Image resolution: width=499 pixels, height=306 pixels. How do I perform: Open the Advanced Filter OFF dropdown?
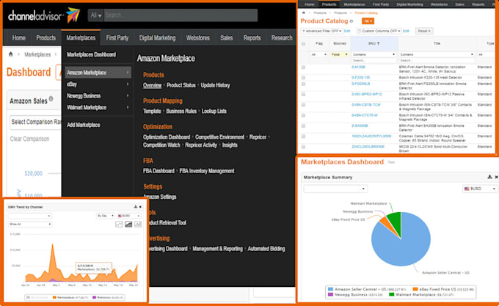point(321,31)
